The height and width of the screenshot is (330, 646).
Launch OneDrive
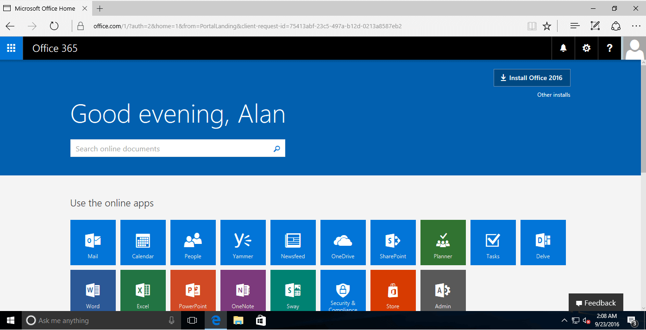(343, 243)
